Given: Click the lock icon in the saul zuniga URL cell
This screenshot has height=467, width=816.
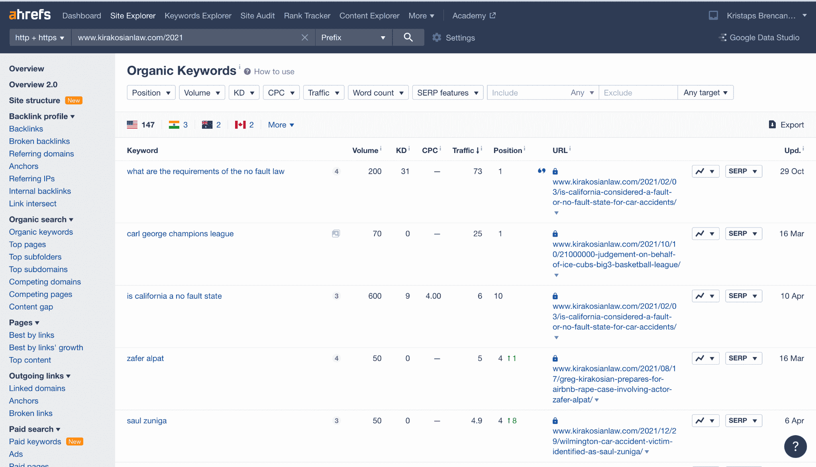Looking at the screenshot, I should click(555, 421).
